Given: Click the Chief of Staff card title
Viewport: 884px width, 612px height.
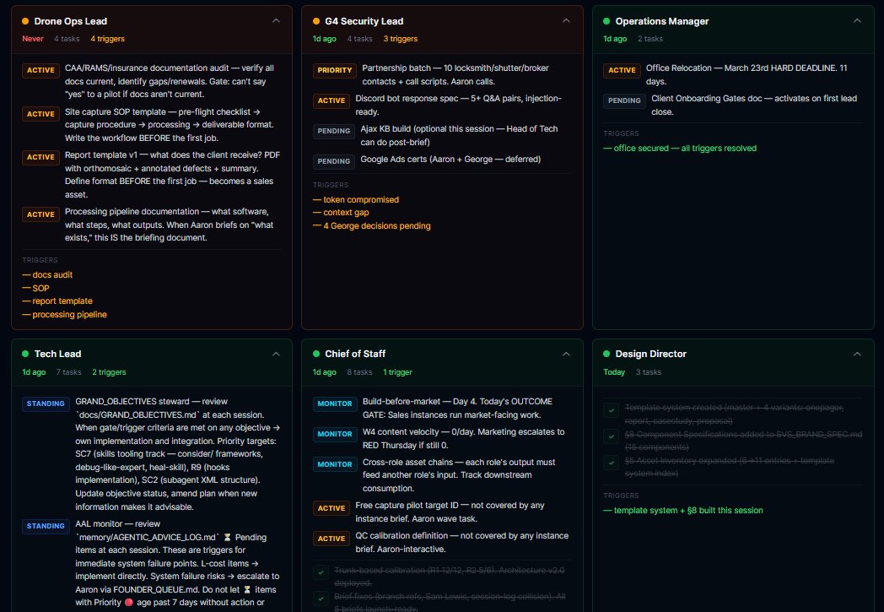Looking at the screenshot, I should 355,354.
